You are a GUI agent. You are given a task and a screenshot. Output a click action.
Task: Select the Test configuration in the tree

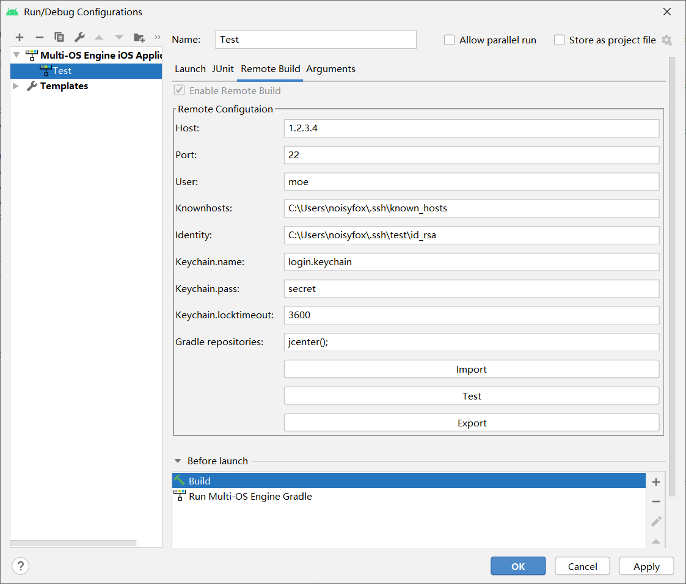point(86,71)
